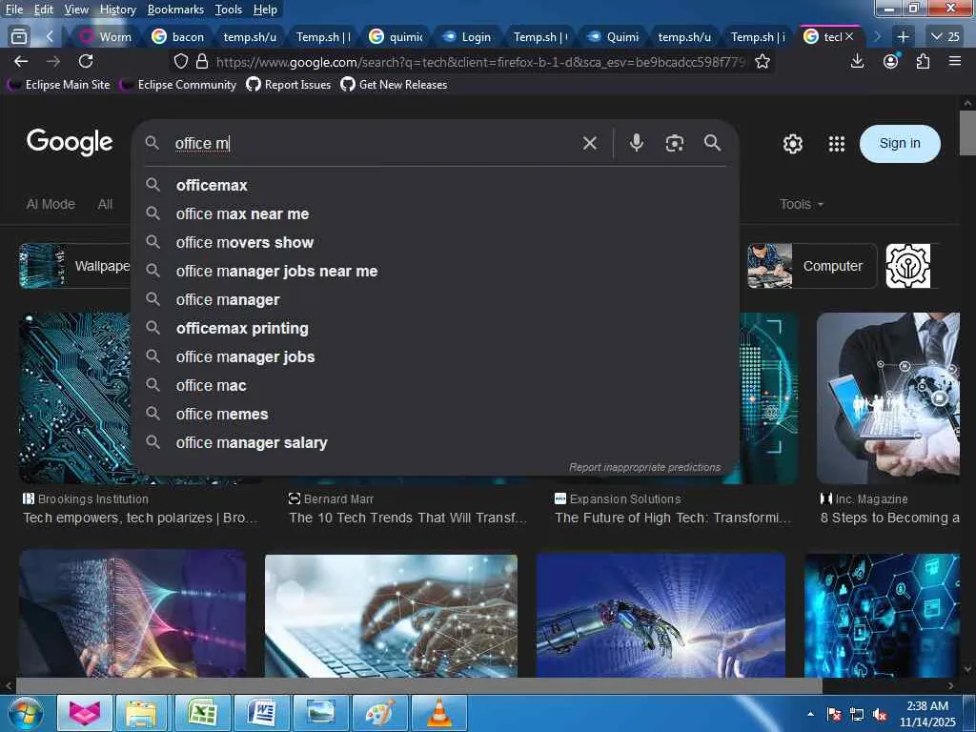Clear the search box with the X icon
Viewport: 976px width, 732px height.
[x=589, y=144]
